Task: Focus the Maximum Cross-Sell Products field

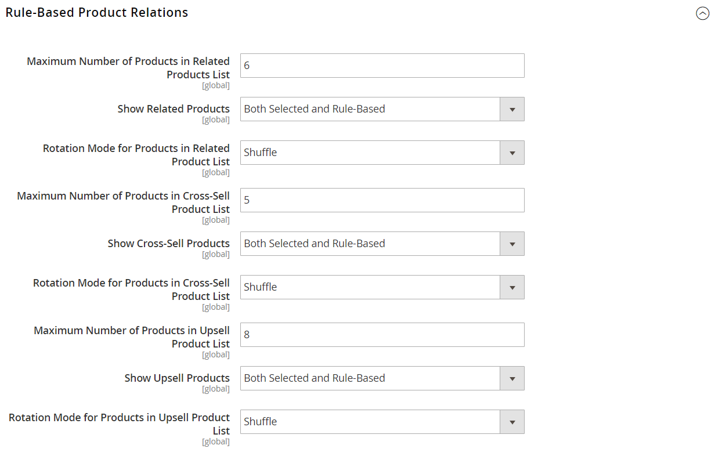Action: 382,200
